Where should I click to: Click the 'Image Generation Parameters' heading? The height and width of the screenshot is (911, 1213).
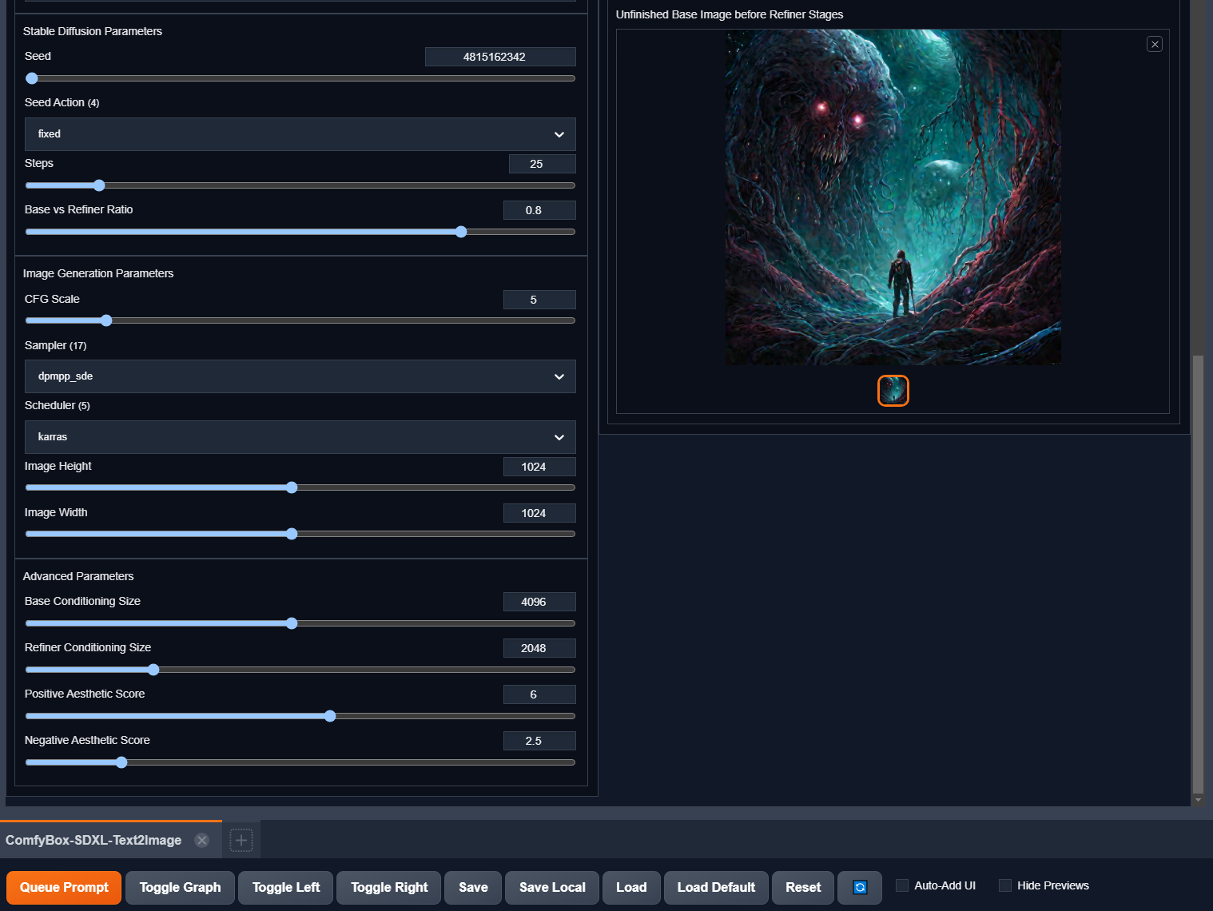point(98,273)
